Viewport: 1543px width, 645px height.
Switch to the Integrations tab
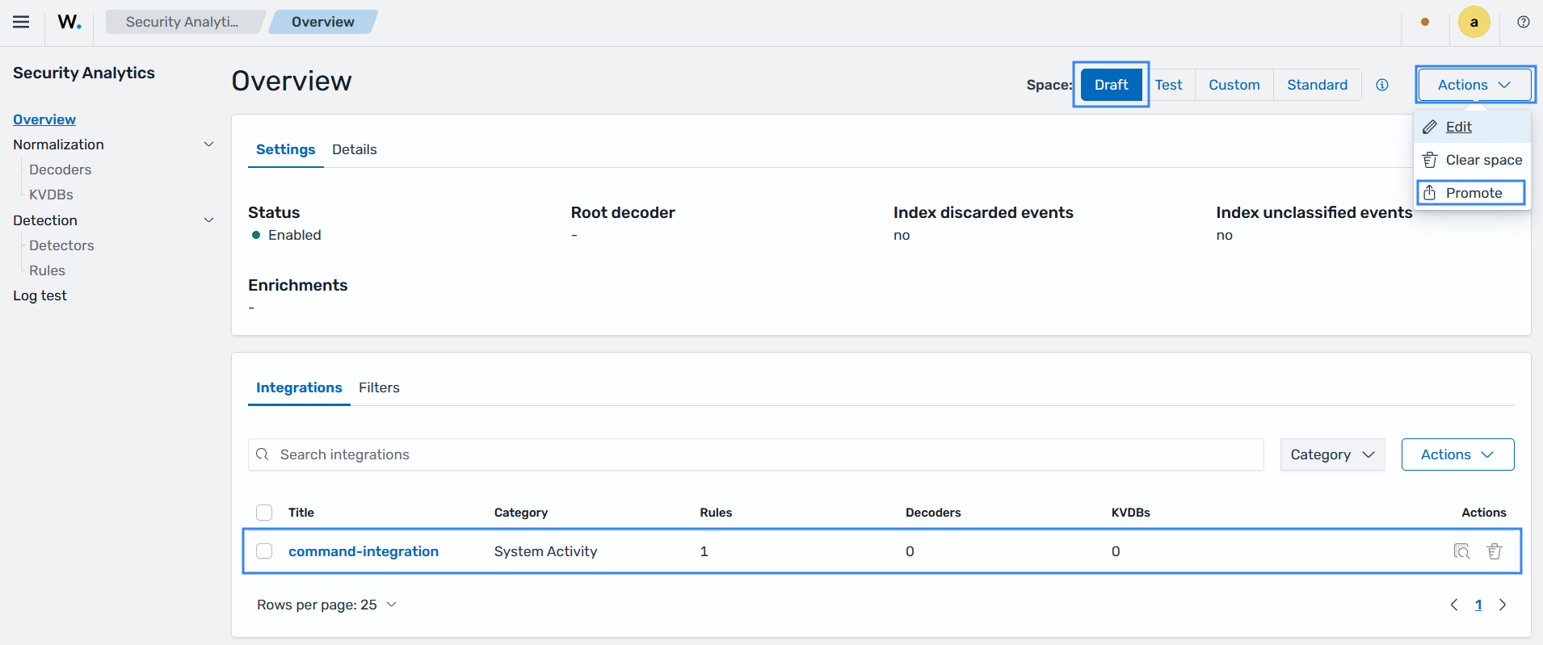[299, 387]
